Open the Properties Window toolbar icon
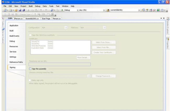The height and width of the screenshot is (111, 170). pos(147,10)
